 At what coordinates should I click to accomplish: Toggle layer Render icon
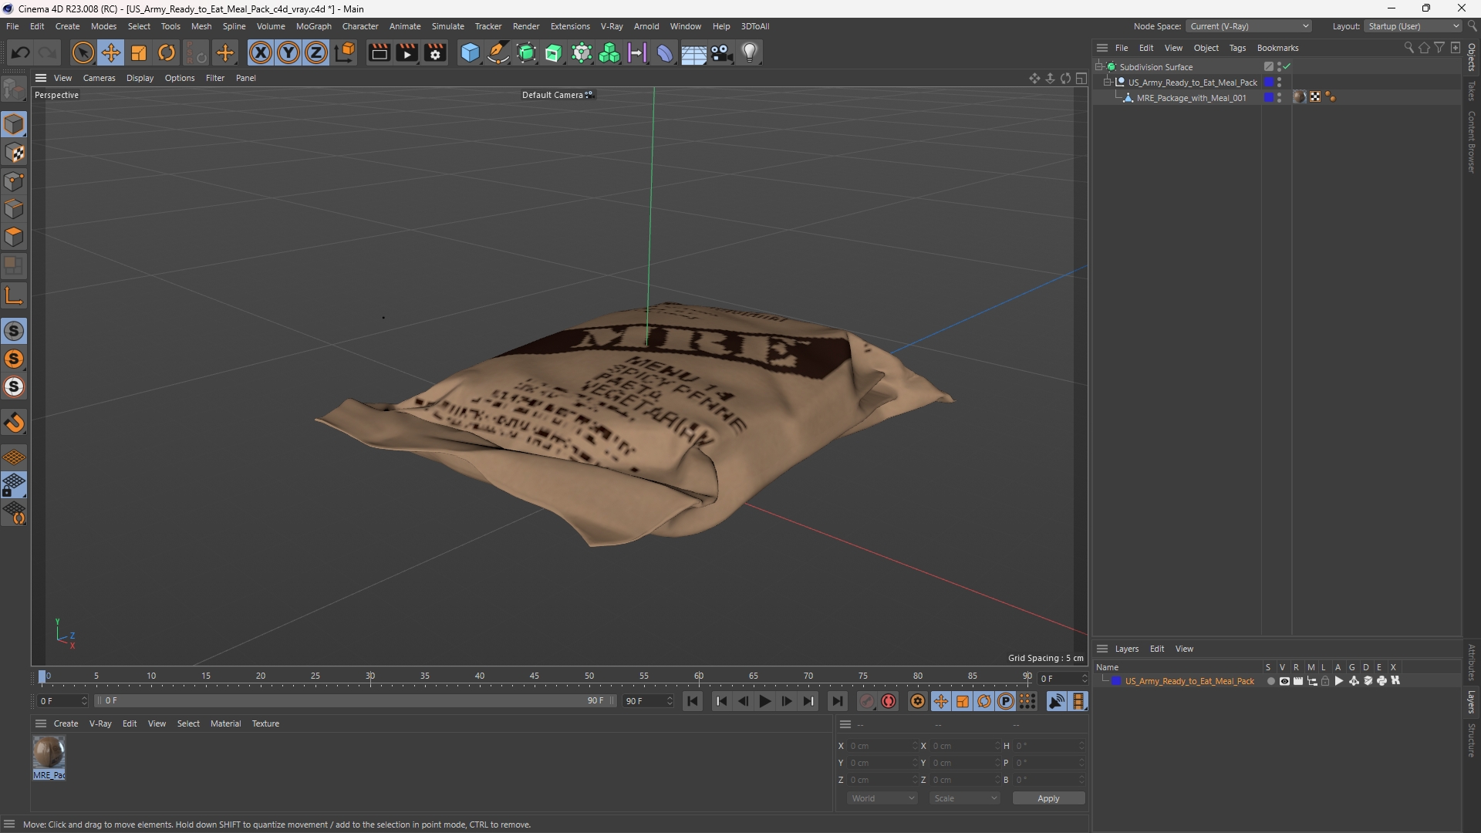[1298, 681]
